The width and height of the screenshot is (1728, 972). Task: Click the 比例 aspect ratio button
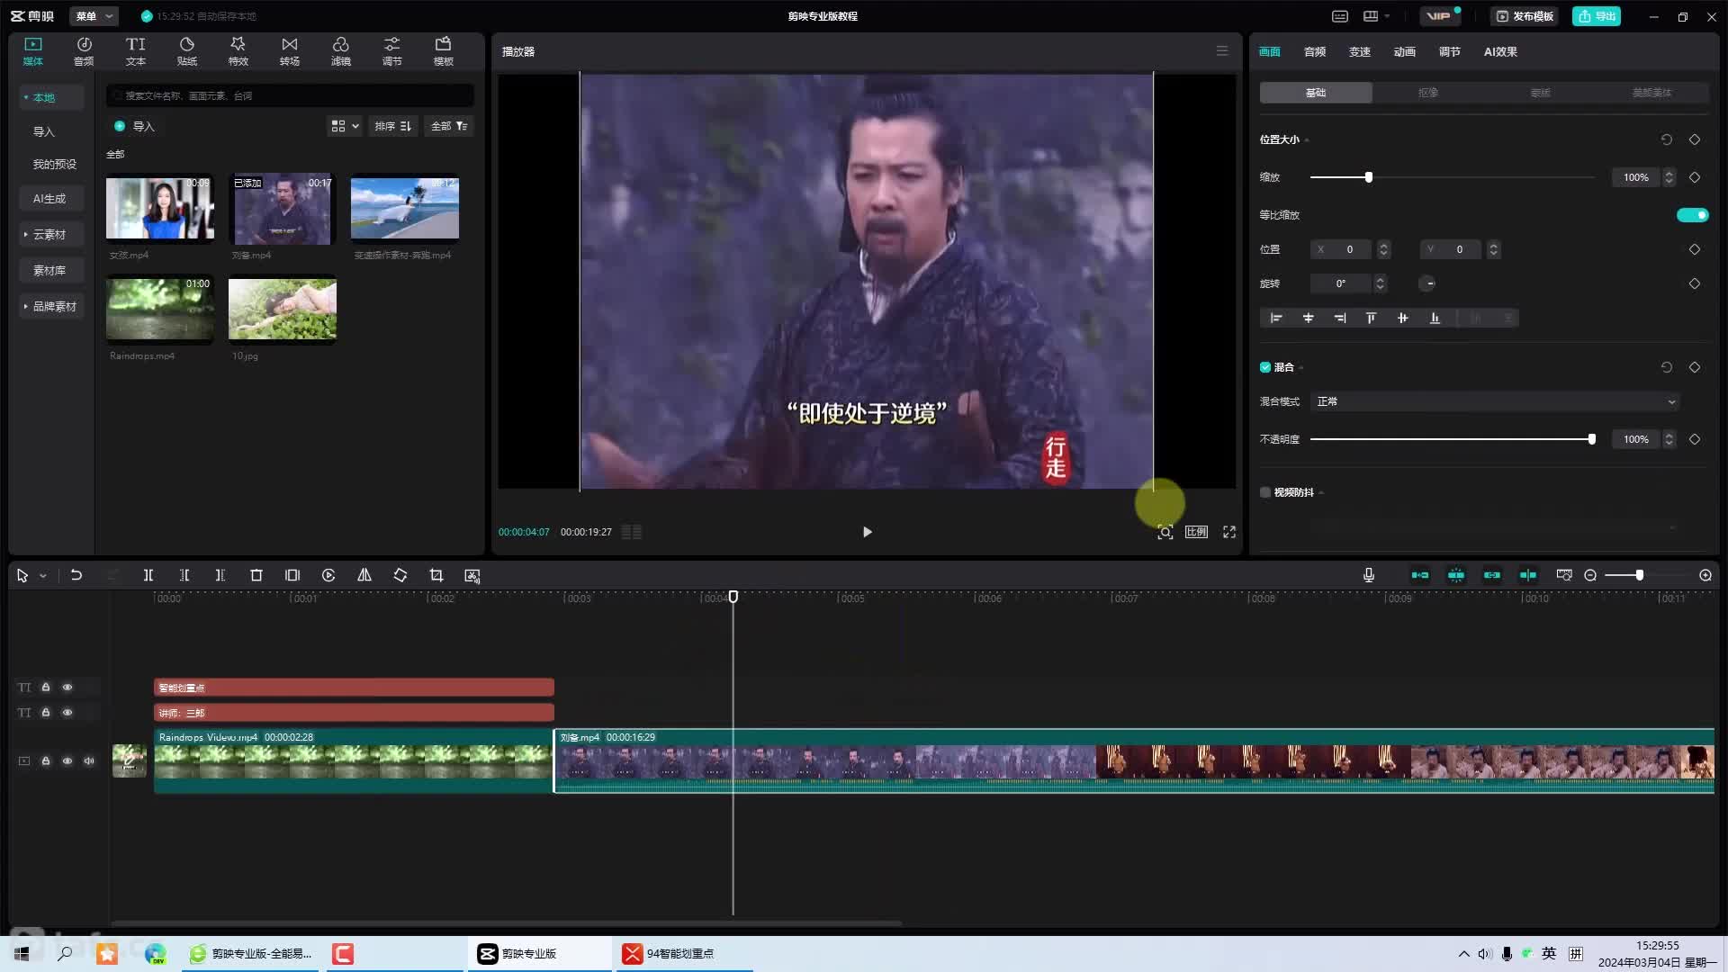[1196, 532]
